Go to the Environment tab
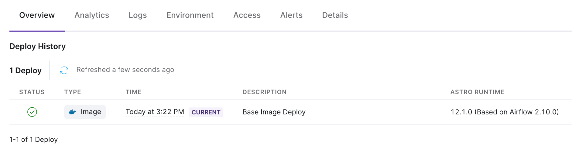Screen dimensions: 572x161 tap(190, 15)
